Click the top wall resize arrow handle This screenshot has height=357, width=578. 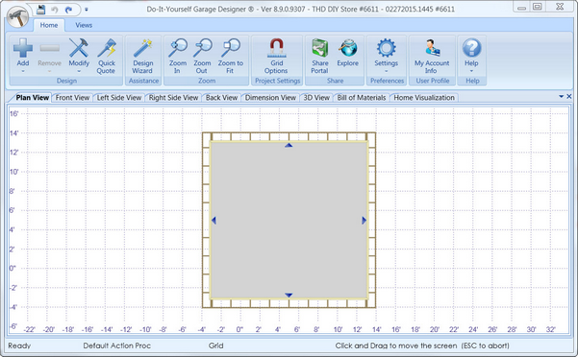[289, 146]
